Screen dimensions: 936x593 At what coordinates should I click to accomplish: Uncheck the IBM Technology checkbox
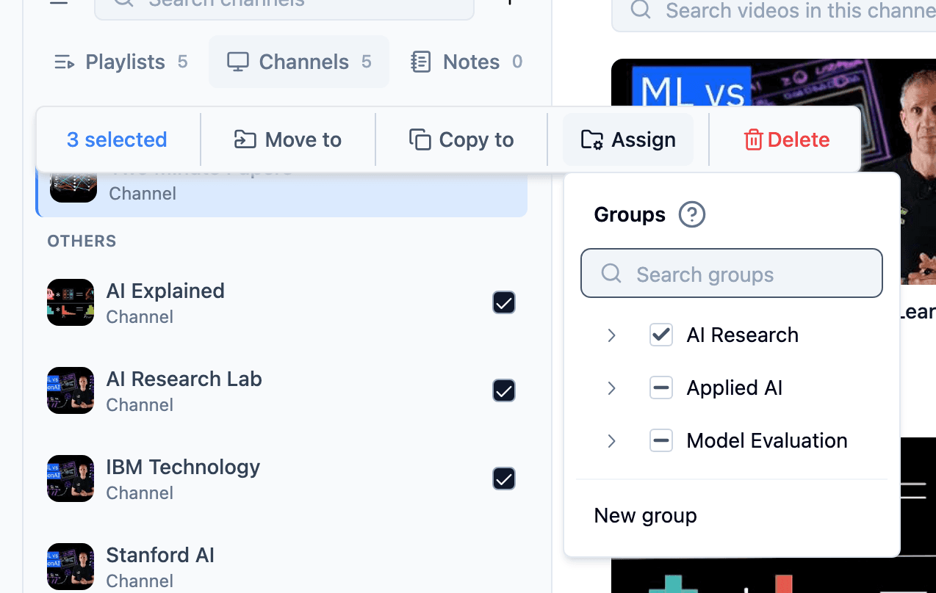click(x=504, y=479)
